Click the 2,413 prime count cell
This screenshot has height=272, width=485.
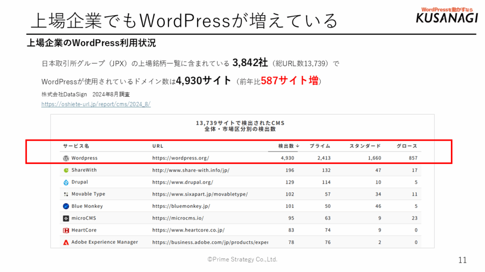coord(324,158)
